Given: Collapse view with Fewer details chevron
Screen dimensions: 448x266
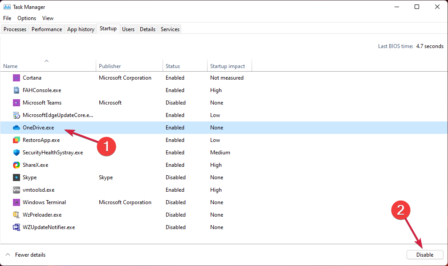Looking at the screenshot, I should [8, 254].
